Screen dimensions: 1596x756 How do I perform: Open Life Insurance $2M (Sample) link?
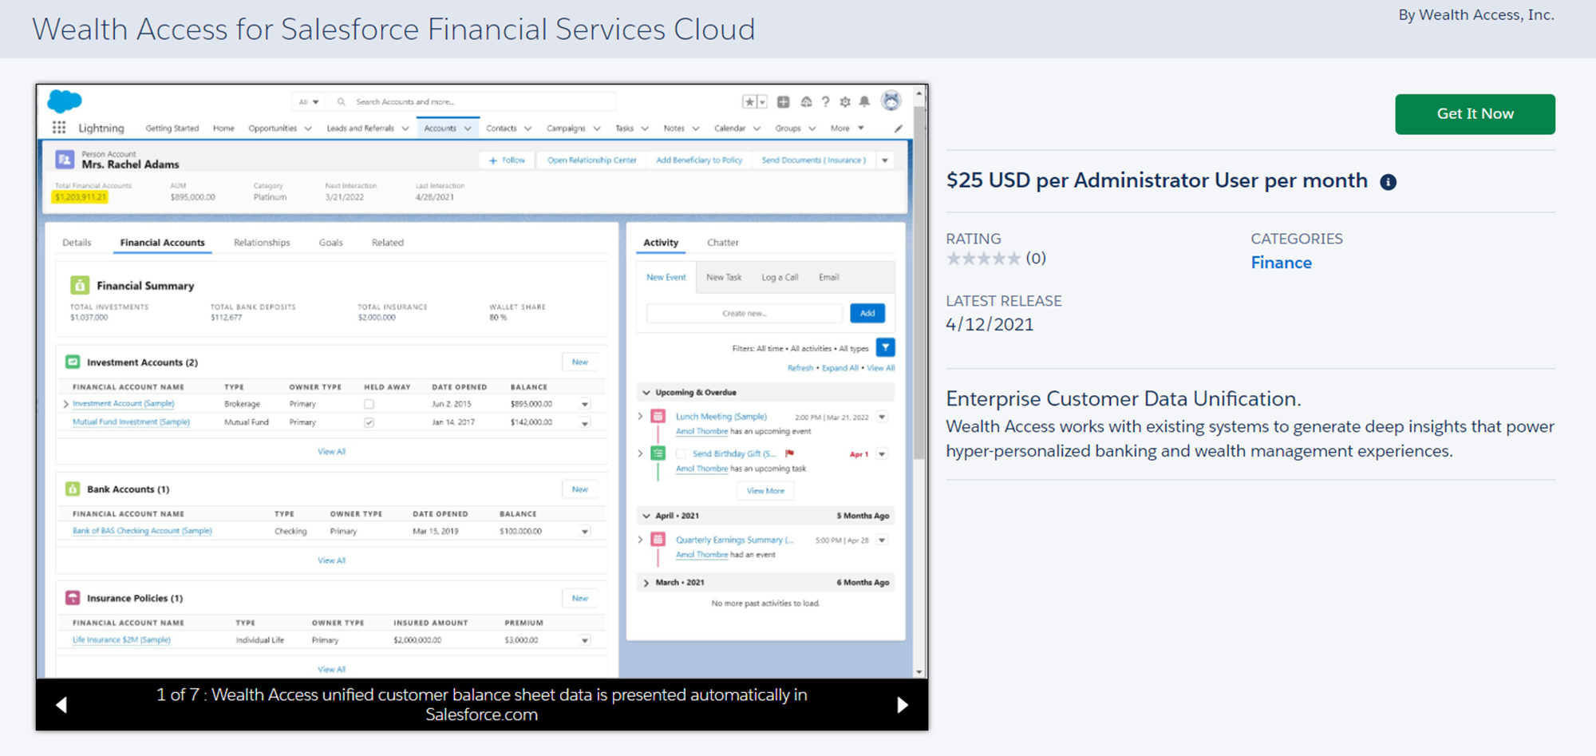click(x=121, y=639)
